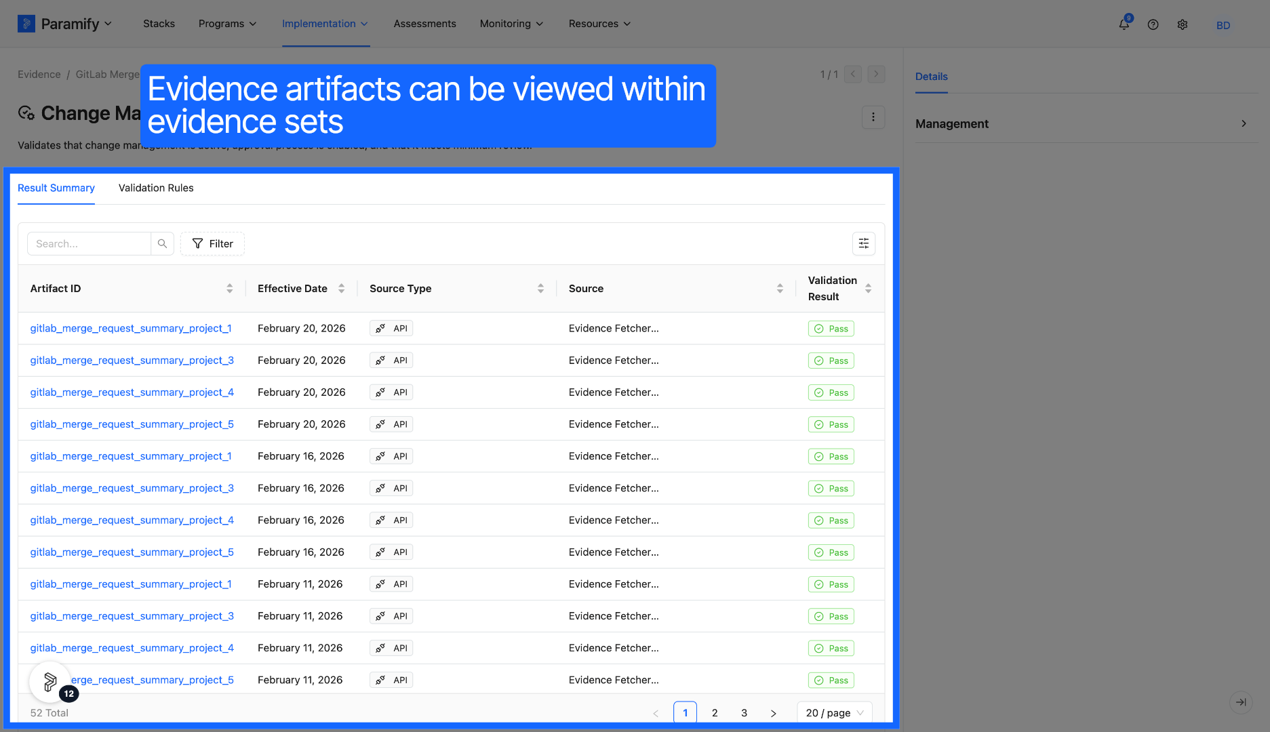Sort by Source Type column
Screen dimensions: 1270x732
click(x=540, y=289)
